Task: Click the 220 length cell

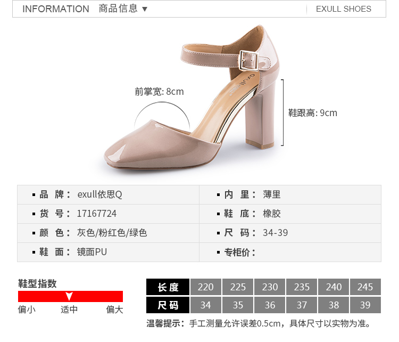Action: tap(206, 287)
